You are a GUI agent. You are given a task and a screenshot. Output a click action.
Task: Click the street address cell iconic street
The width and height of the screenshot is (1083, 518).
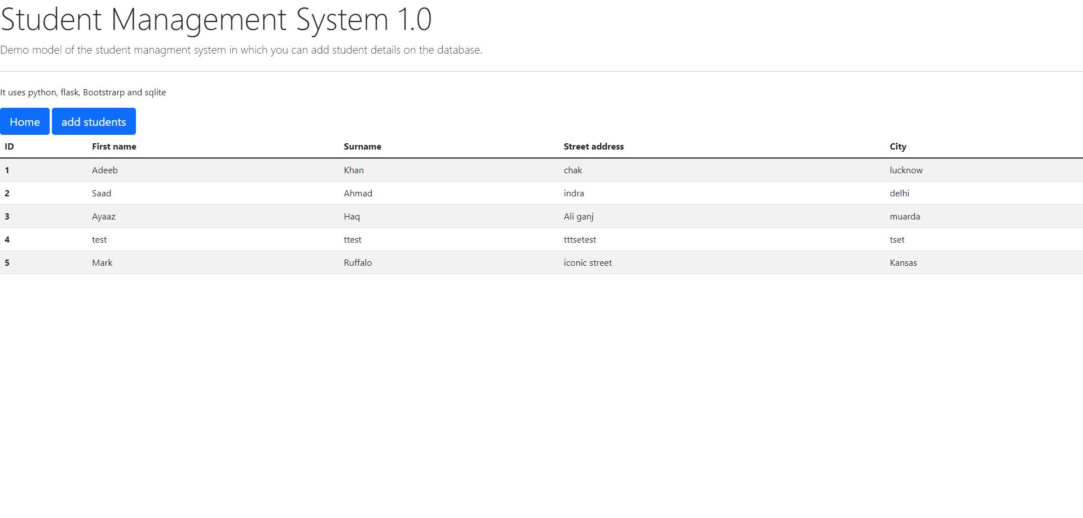(x=587, y=262)
